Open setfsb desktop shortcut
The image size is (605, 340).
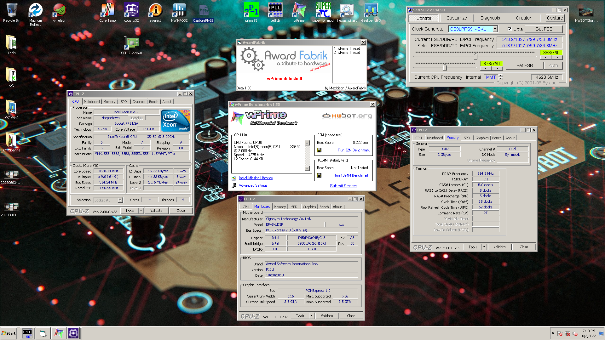pyautogui.click(x=275, y=13)
